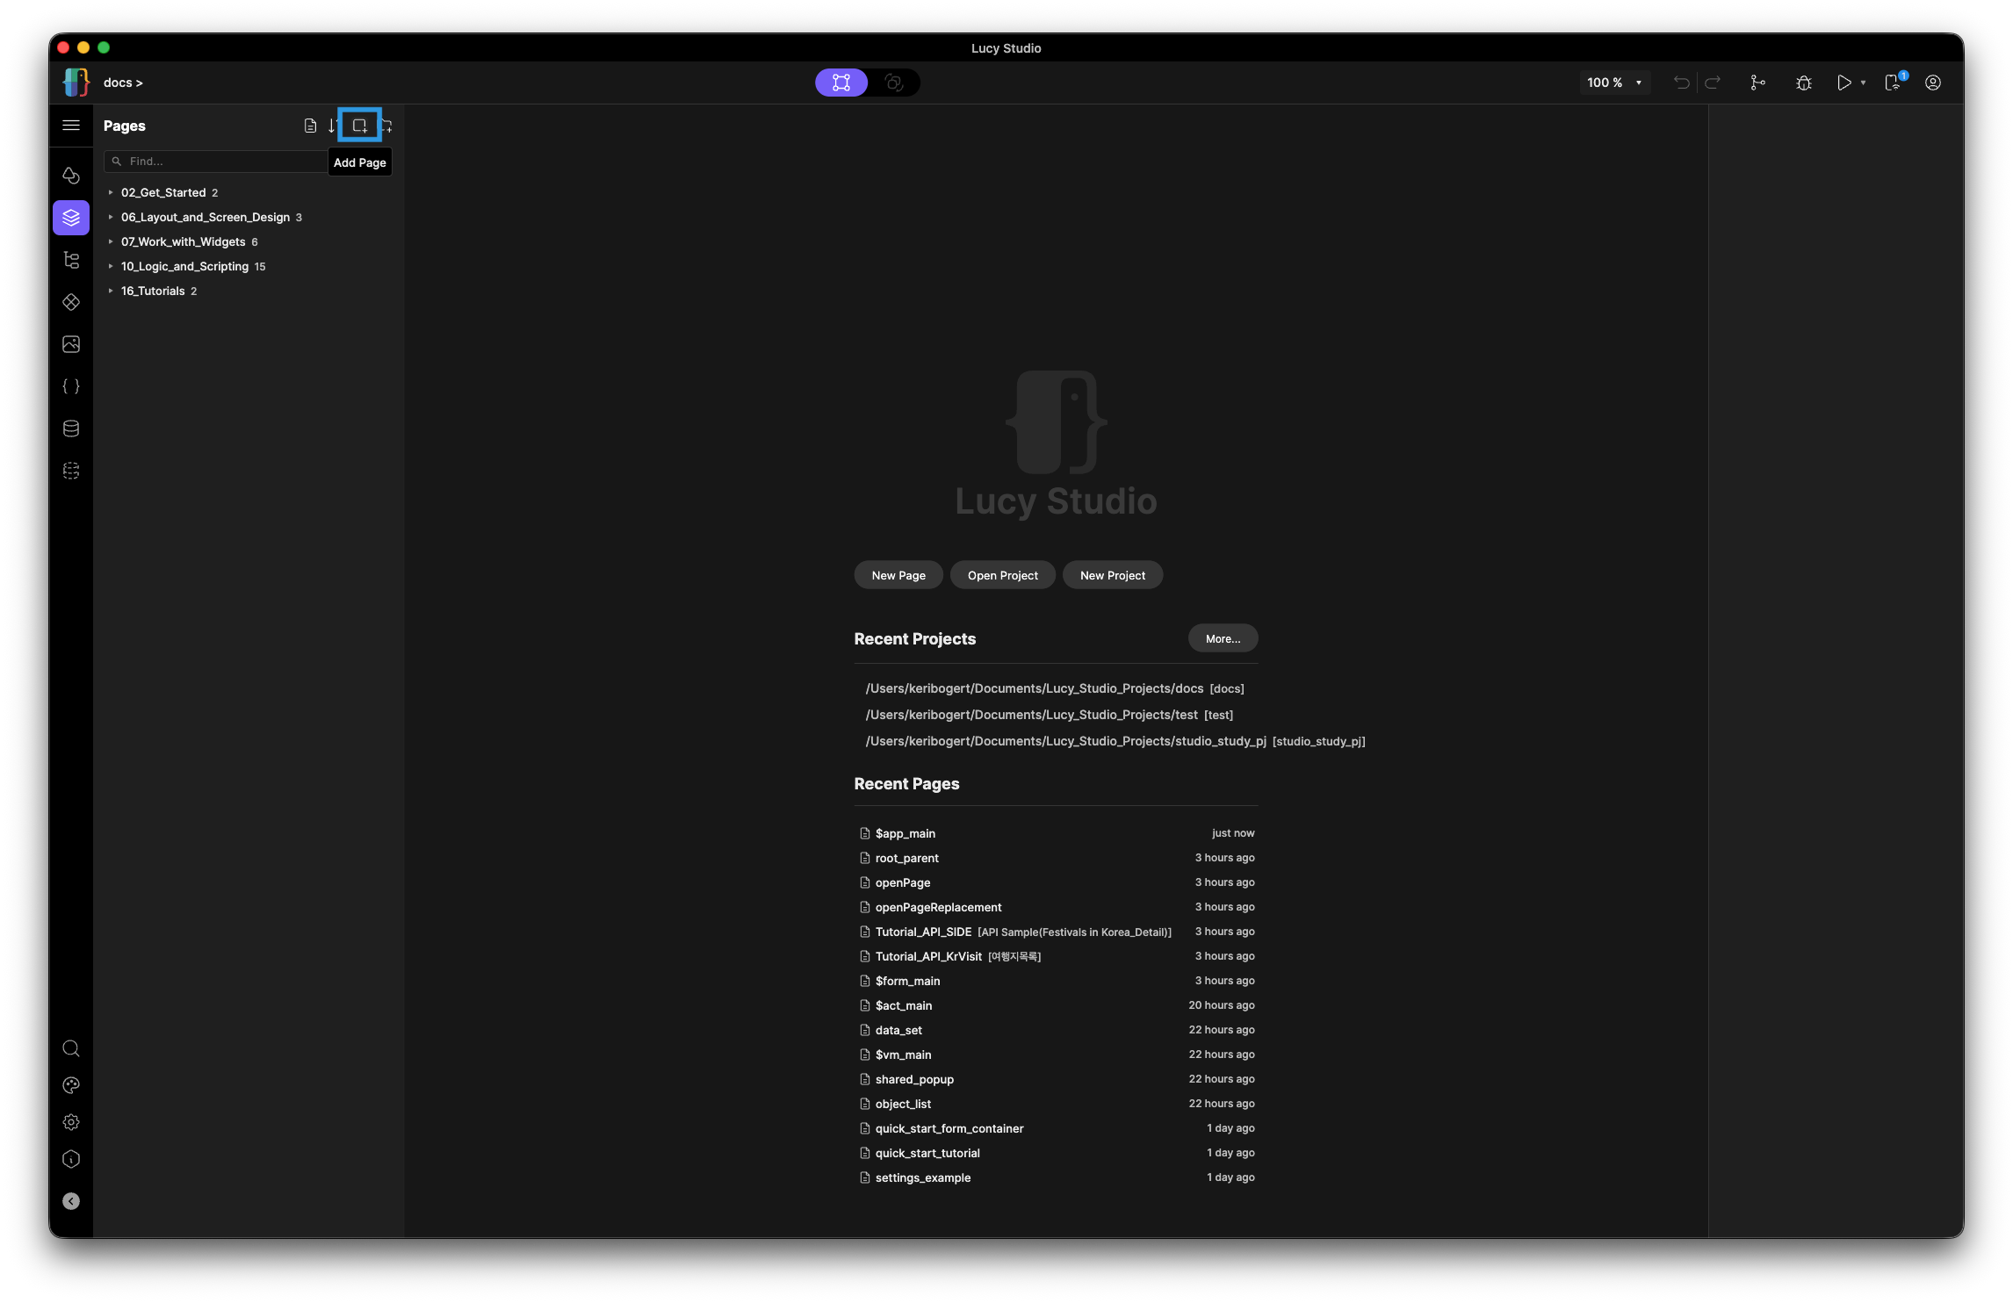Open the image assets sidebar icon
This screenshot has width=2013, height=1303.
(71, 344)
